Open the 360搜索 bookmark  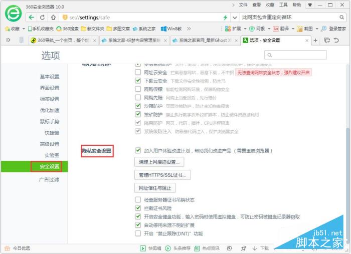67,29
